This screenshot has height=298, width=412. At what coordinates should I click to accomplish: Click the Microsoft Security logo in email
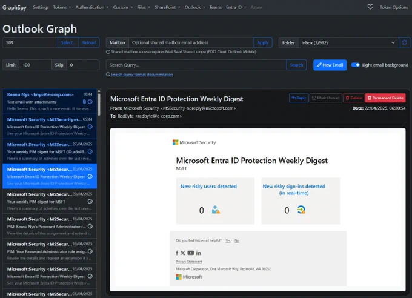(194, 142)
